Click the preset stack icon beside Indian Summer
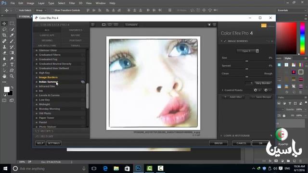 tap(83, 82)
